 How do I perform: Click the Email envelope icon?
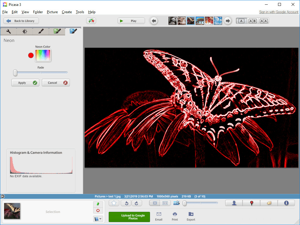point(159,214)
